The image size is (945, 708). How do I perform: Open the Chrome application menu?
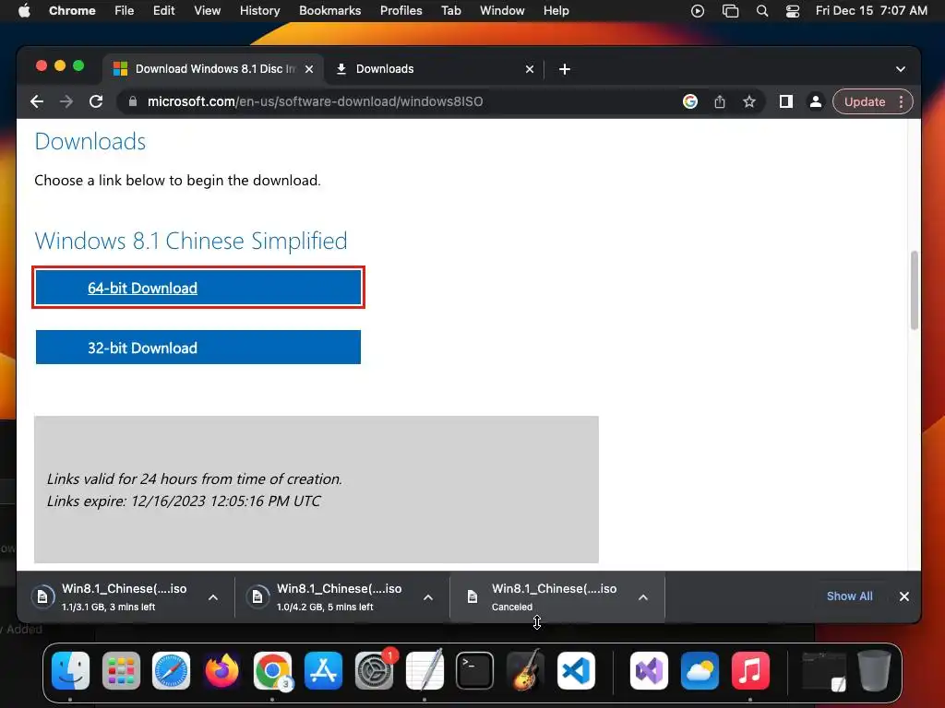click(x=72, y=10)
